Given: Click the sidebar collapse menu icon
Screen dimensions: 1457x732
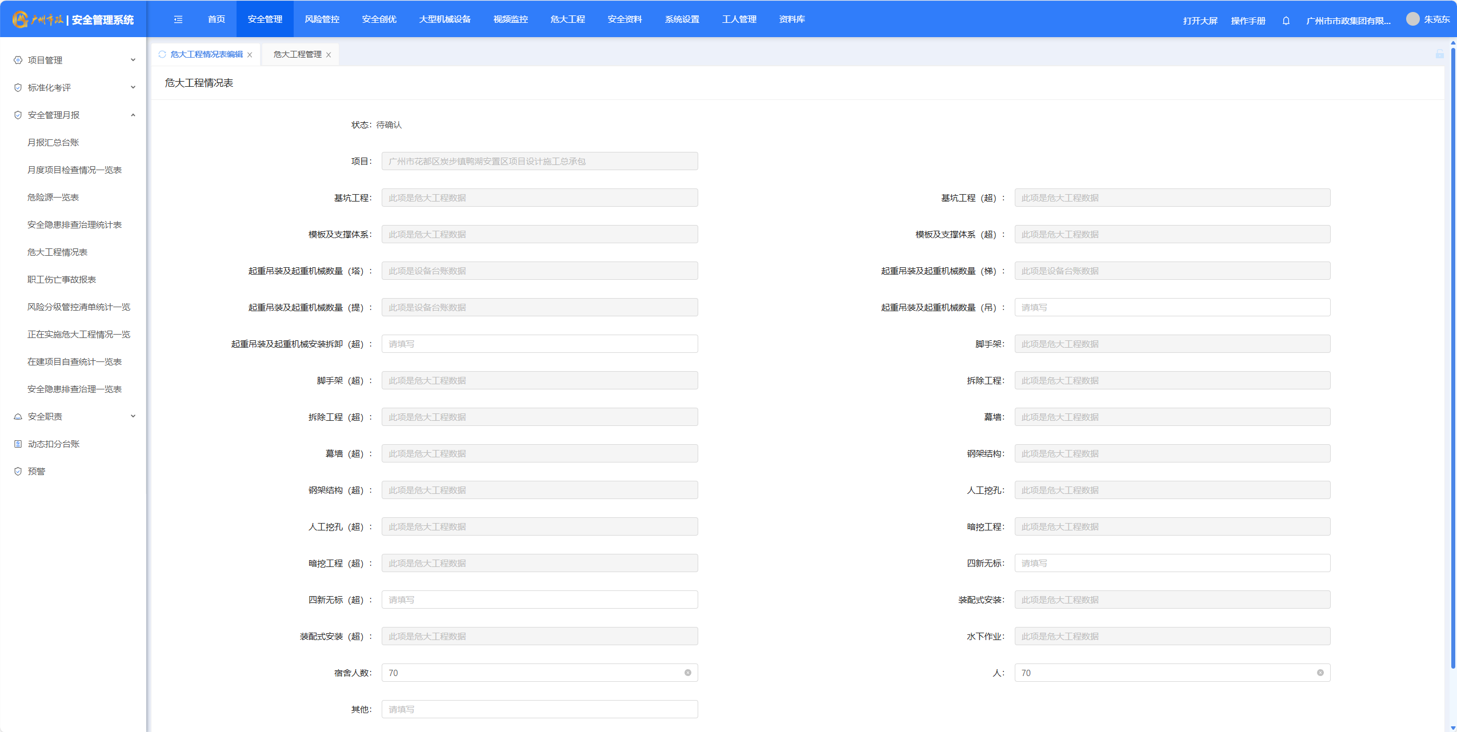Looking at the screenshot, I should coord(178,19).
